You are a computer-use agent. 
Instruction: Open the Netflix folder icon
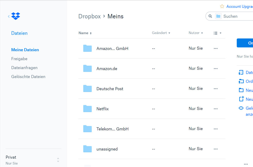pyautogui.click(x=87, y=109)
